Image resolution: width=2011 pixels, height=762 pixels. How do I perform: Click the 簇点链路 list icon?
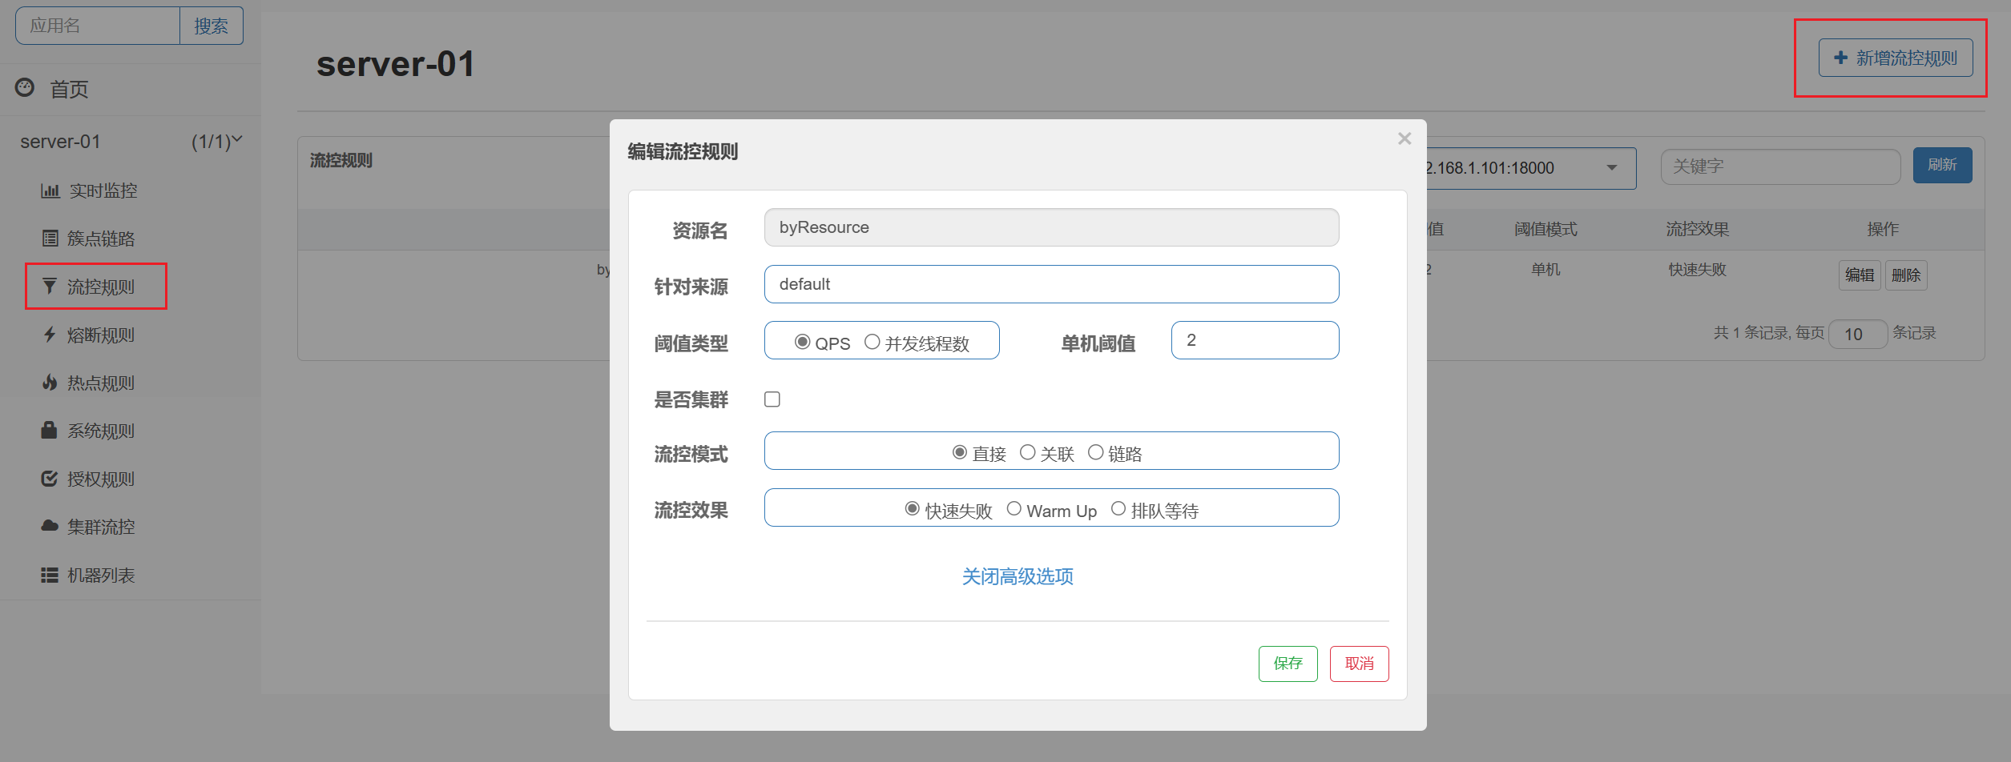pos(50,239)
